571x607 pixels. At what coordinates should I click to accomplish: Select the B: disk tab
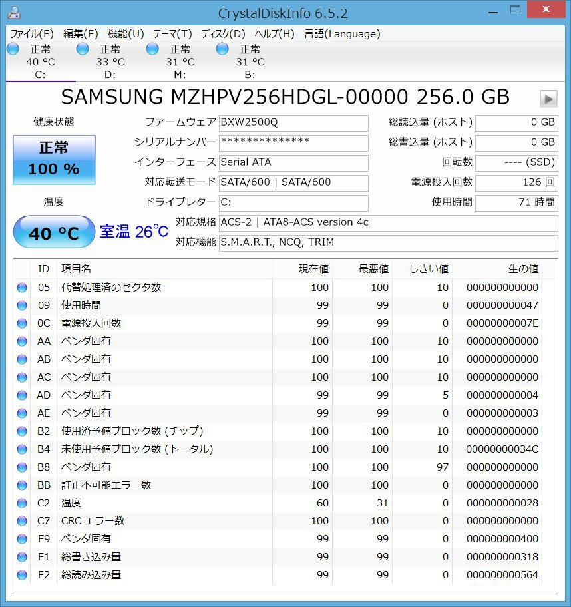(x=250, y=61)
